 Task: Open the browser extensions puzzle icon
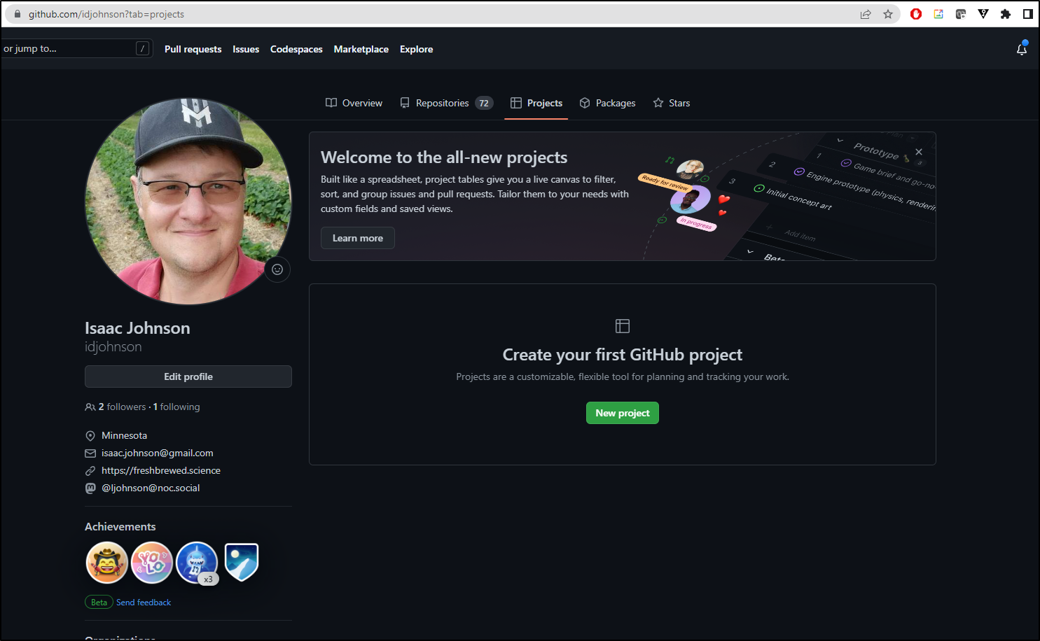tap(1006, 14)
